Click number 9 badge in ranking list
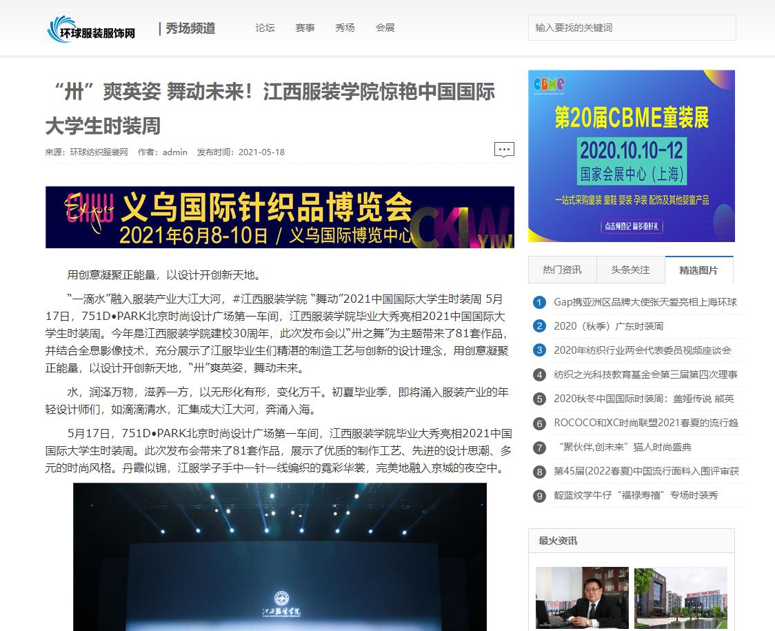The image size is (775, 631). pos(539,495)
